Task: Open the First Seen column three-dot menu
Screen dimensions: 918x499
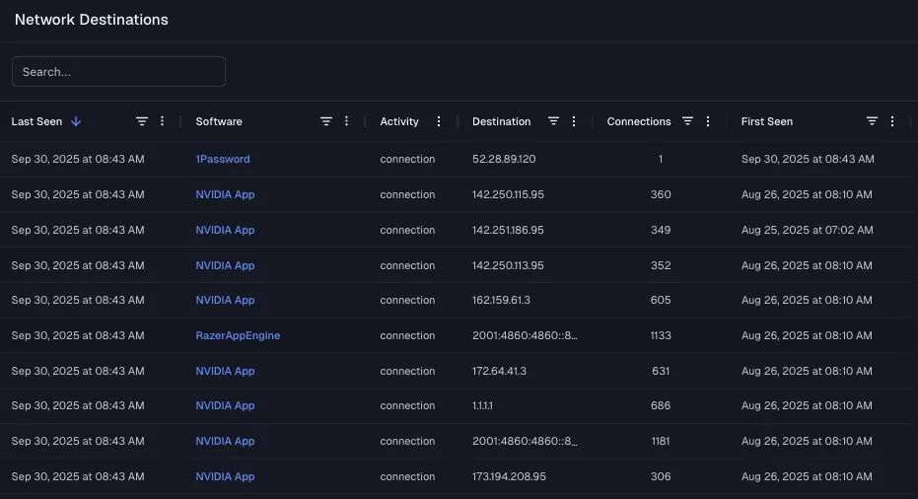Action: click(x=892, y=121)
